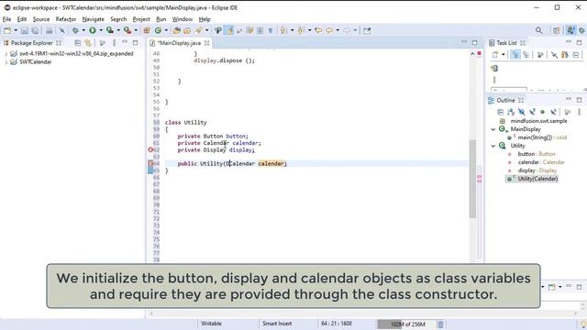Open dropdown arrow next to Run icon
The image size is (587, 330).
(101, 30)
